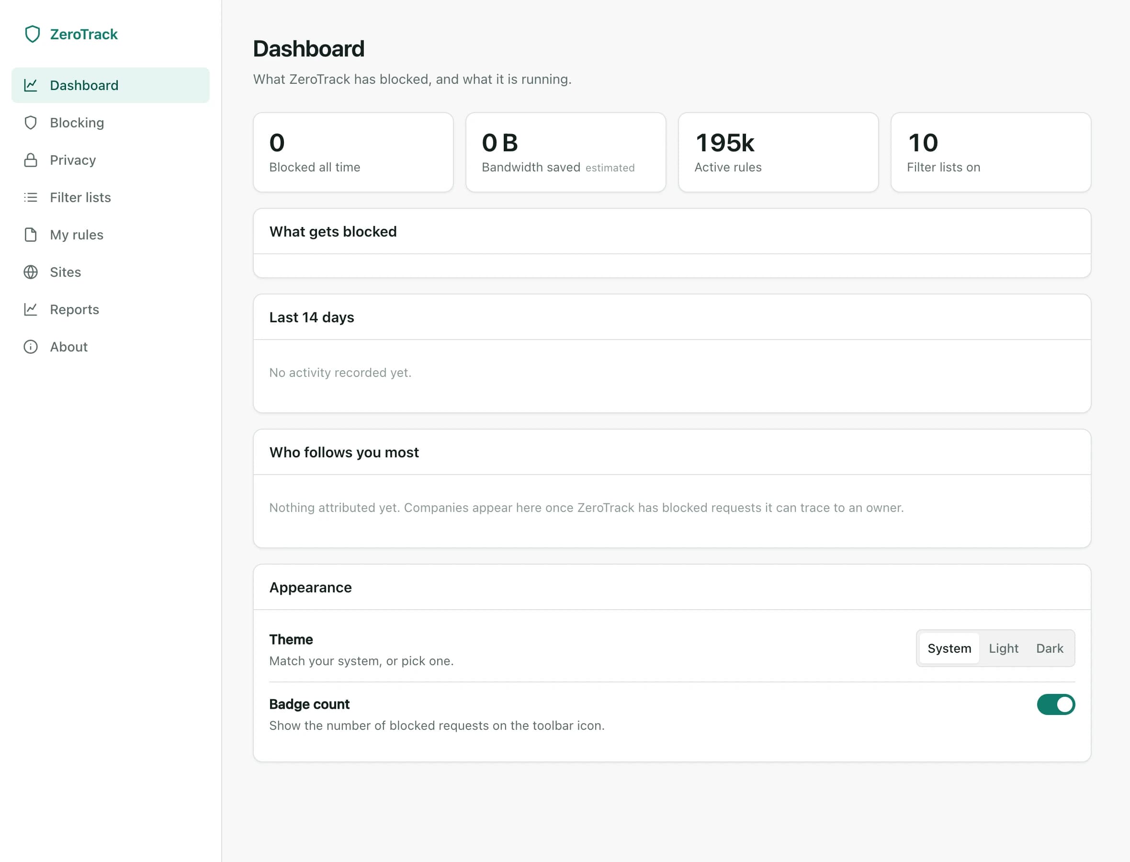Navigate to Filter lists
The image size is (1130, 862).
point(110,197)
